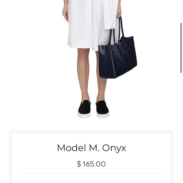Screen dimensions: 183x183
Task: Click the left black slip-on sneaker
Action: click(84, 109)
